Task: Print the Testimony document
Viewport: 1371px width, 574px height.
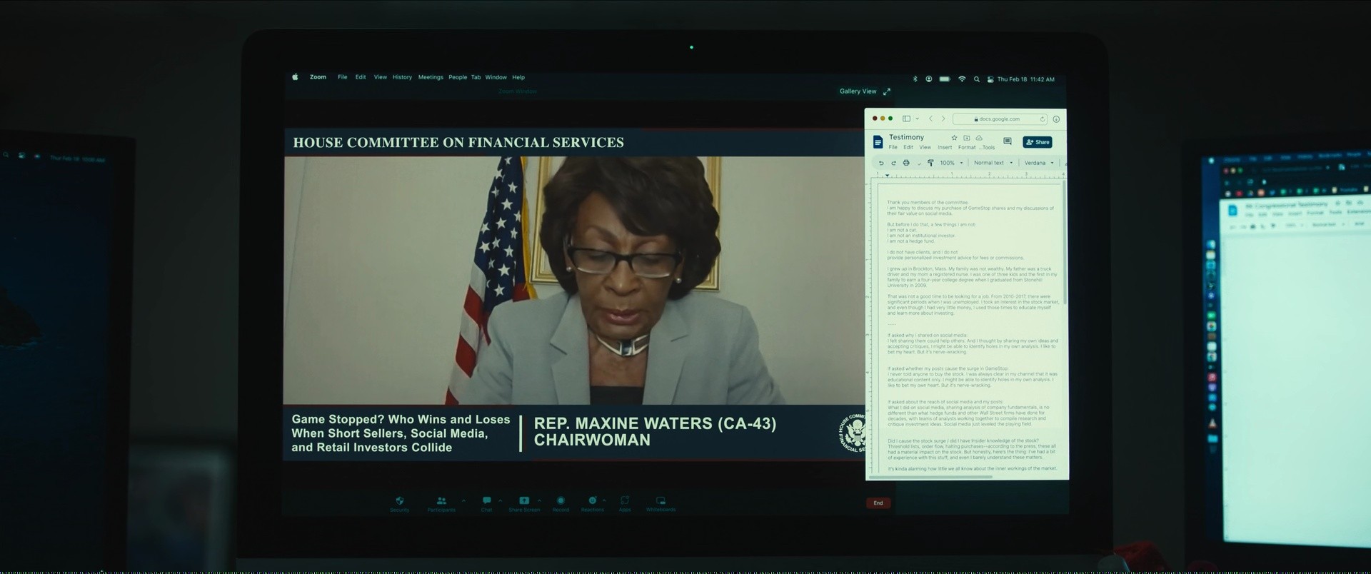Action: pyautogui.click(x=906, y=163)
